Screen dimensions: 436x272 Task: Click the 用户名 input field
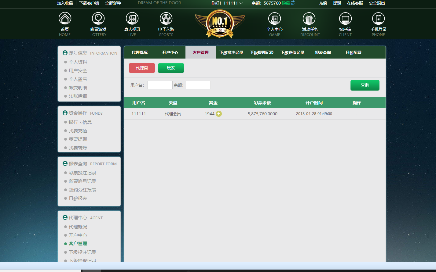(x=160, y=85)
